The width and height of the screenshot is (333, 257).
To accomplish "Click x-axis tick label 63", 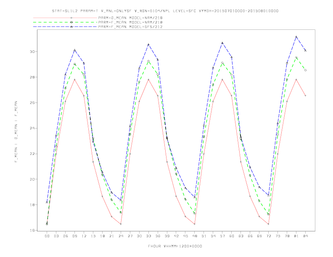I will (241, 236).
